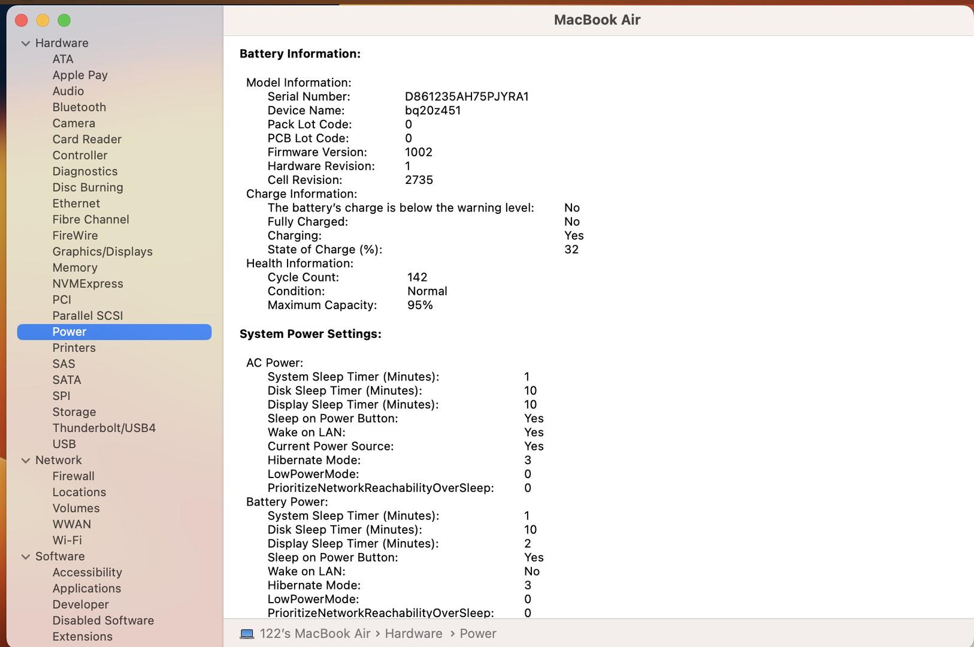Select FireWire in the sidebar
Screen dimensions: 974x647
tap(75, 235)
